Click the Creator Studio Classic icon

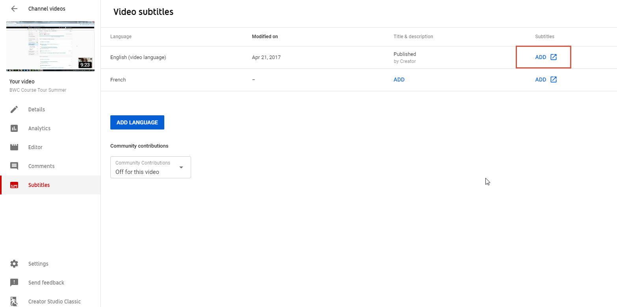(14, 301)
